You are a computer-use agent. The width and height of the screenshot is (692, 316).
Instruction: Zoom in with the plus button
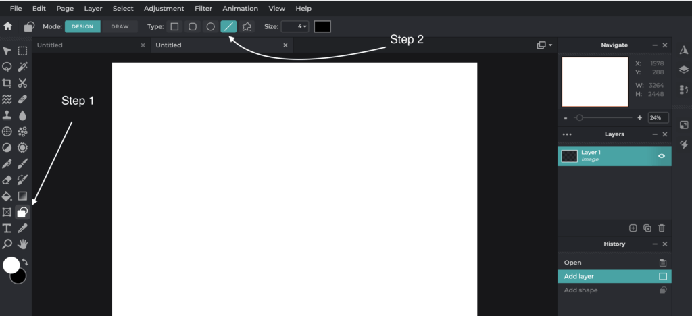click(x=640, y=117)
